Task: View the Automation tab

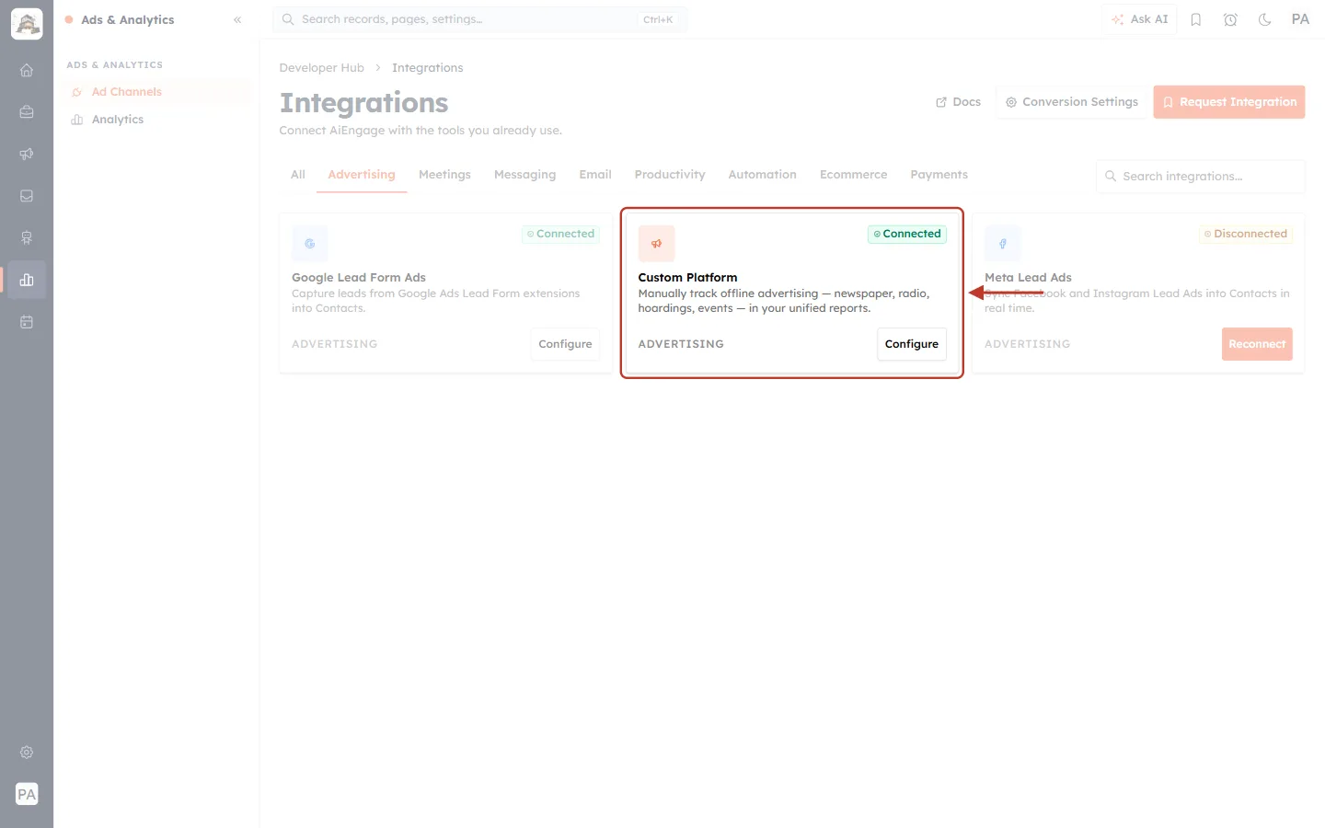Action: [763, 175]
